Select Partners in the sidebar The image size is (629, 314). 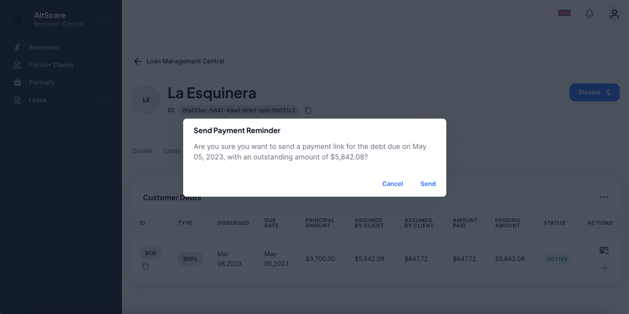click(41, 82)
